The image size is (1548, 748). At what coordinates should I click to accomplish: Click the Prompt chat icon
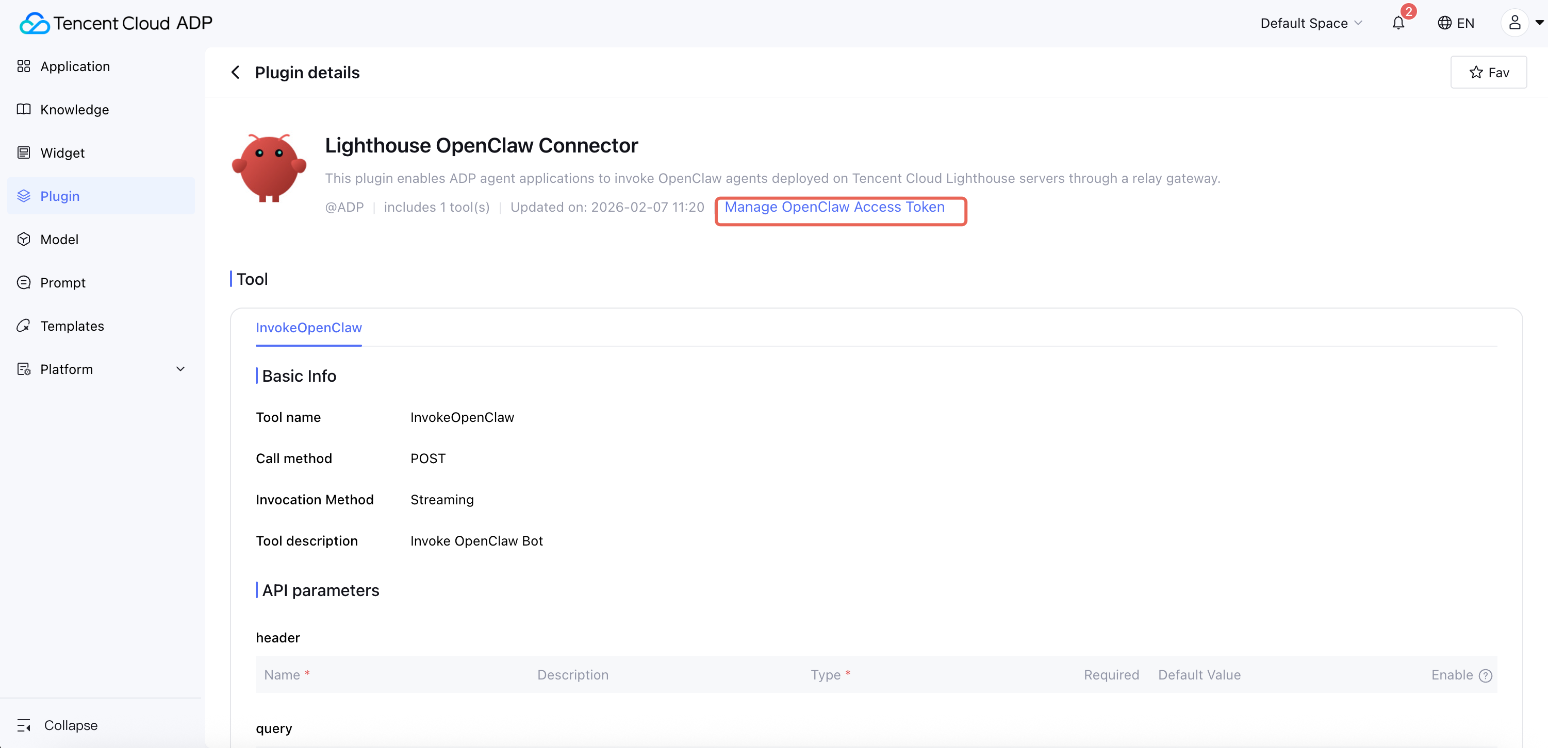click(23, 282)
